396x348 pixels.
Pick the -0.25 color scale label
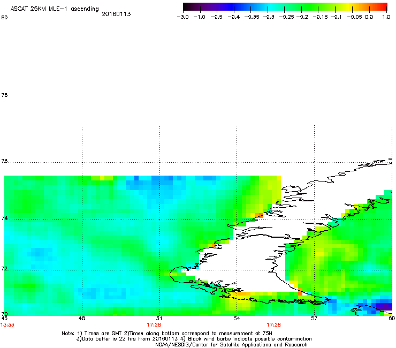[286, 17]
